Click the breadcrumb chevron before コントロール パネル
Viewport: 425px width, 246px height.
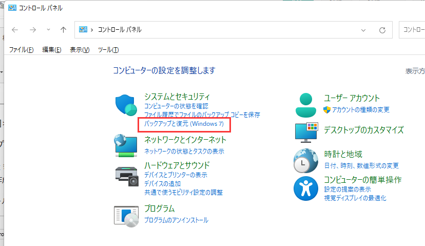[x=92, y=30]
